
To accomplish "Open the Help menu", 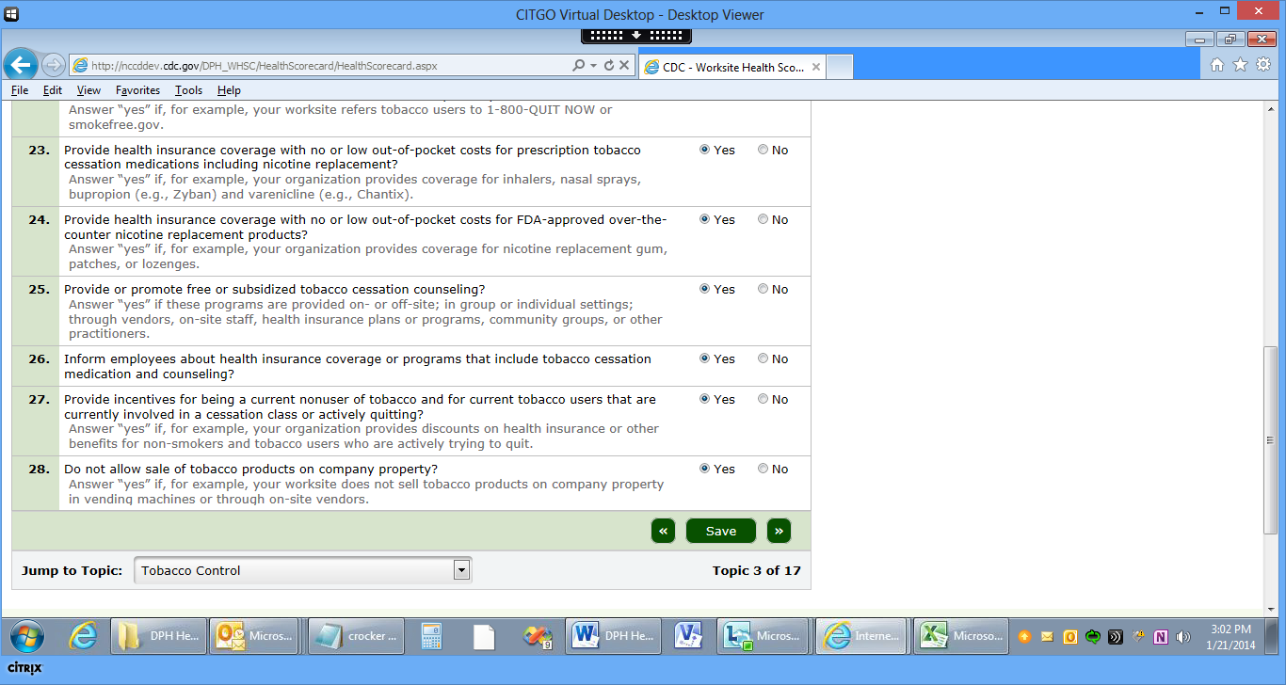I will click(x=229, y=90).
